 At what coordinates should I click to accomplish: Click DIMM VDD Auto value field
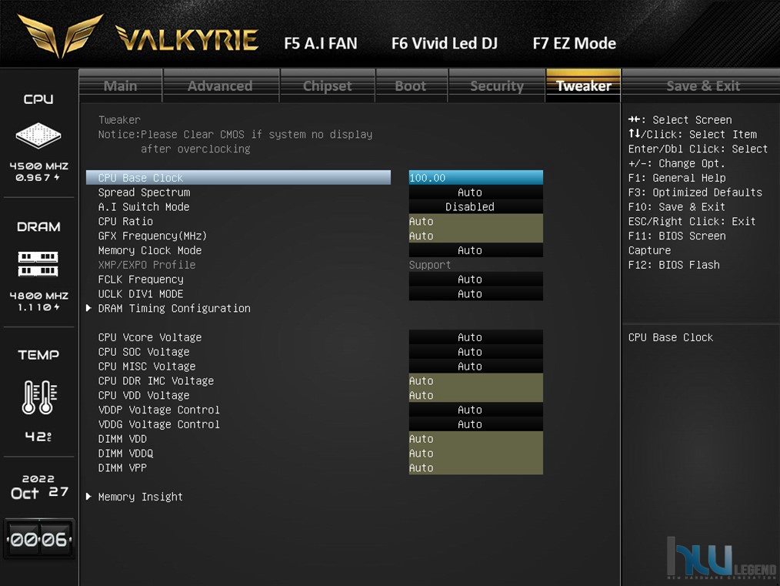pyautogui.click(x=475, y=439)
